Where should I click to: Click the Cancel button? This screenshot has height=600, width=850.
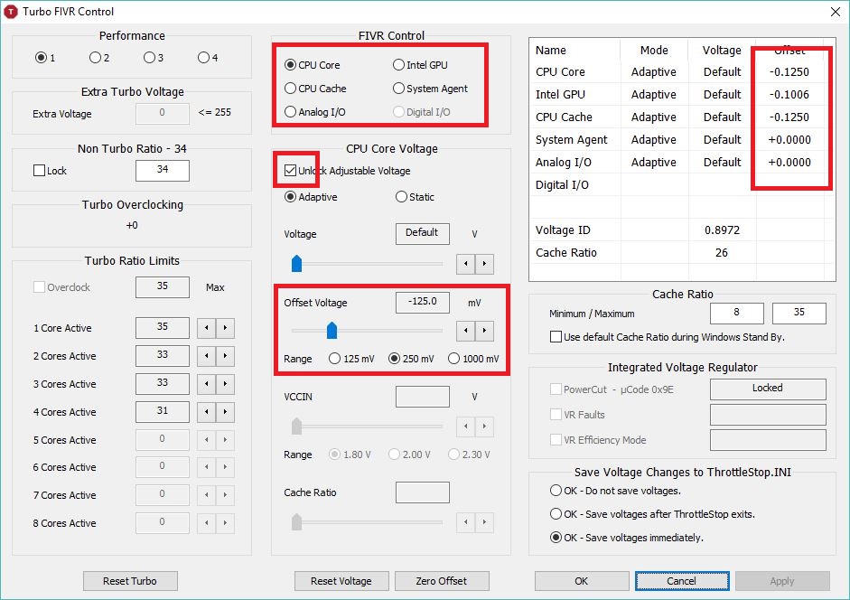click(682, 581)
